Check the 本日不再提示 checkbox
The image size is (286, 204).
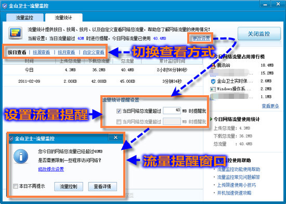pos(16,186)
